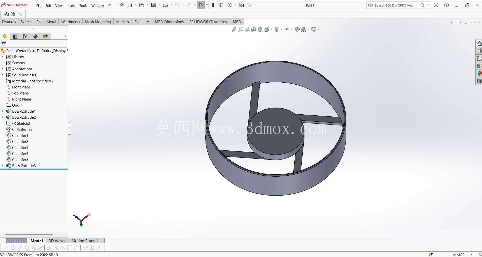Click feature tree filter input field
Screen dimensions: 482x257
point(37,44)
